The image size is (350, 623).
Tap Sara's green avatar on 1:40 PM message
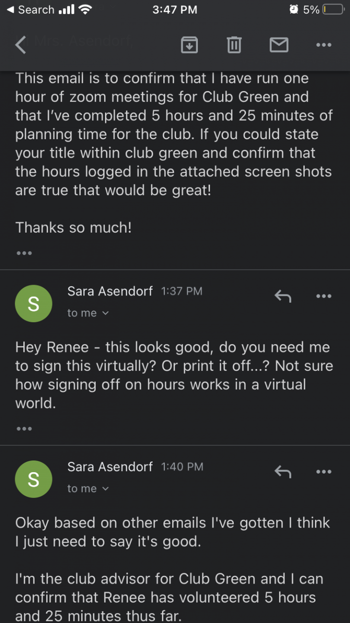pyautogui.click(x=34, y=479)
